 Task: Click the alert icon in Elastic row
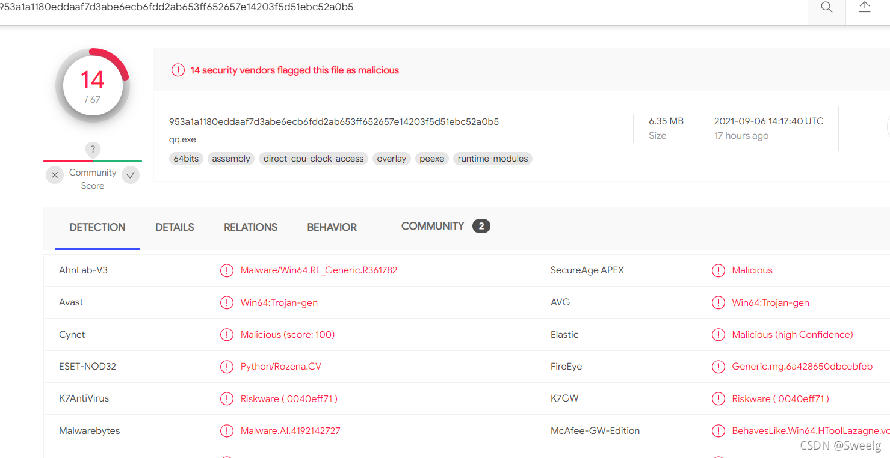point(718,335)
